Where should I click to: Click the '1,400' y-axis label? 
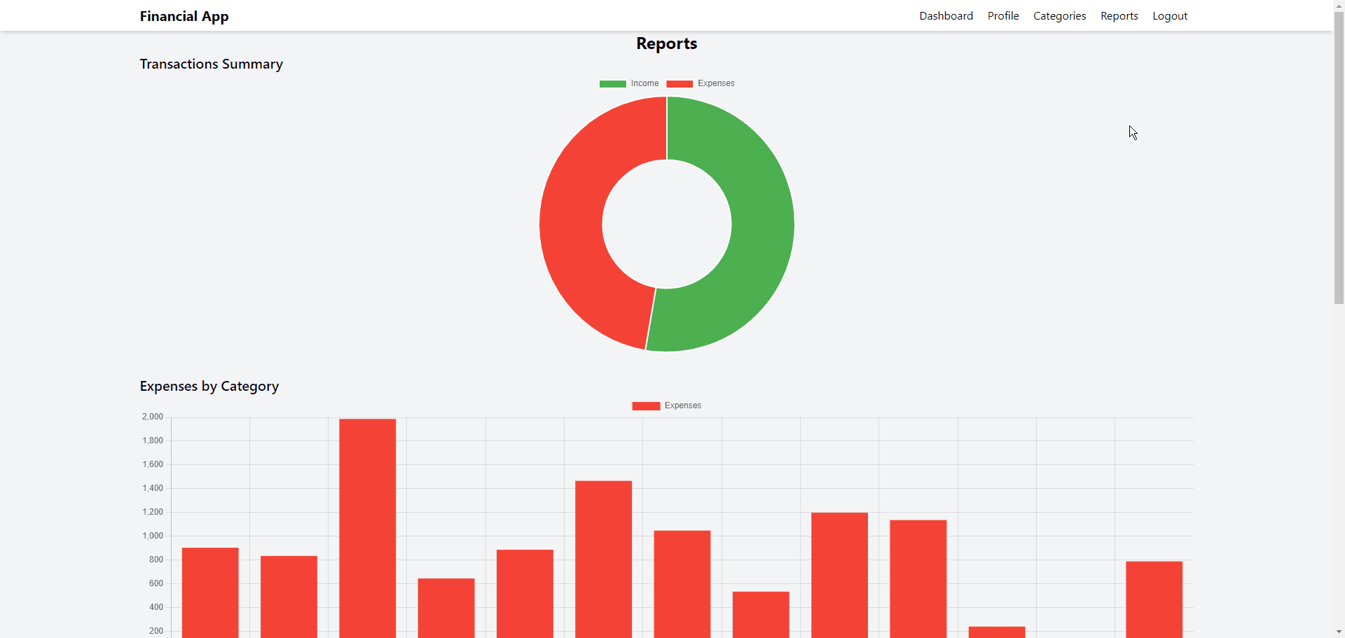(153, 488)
